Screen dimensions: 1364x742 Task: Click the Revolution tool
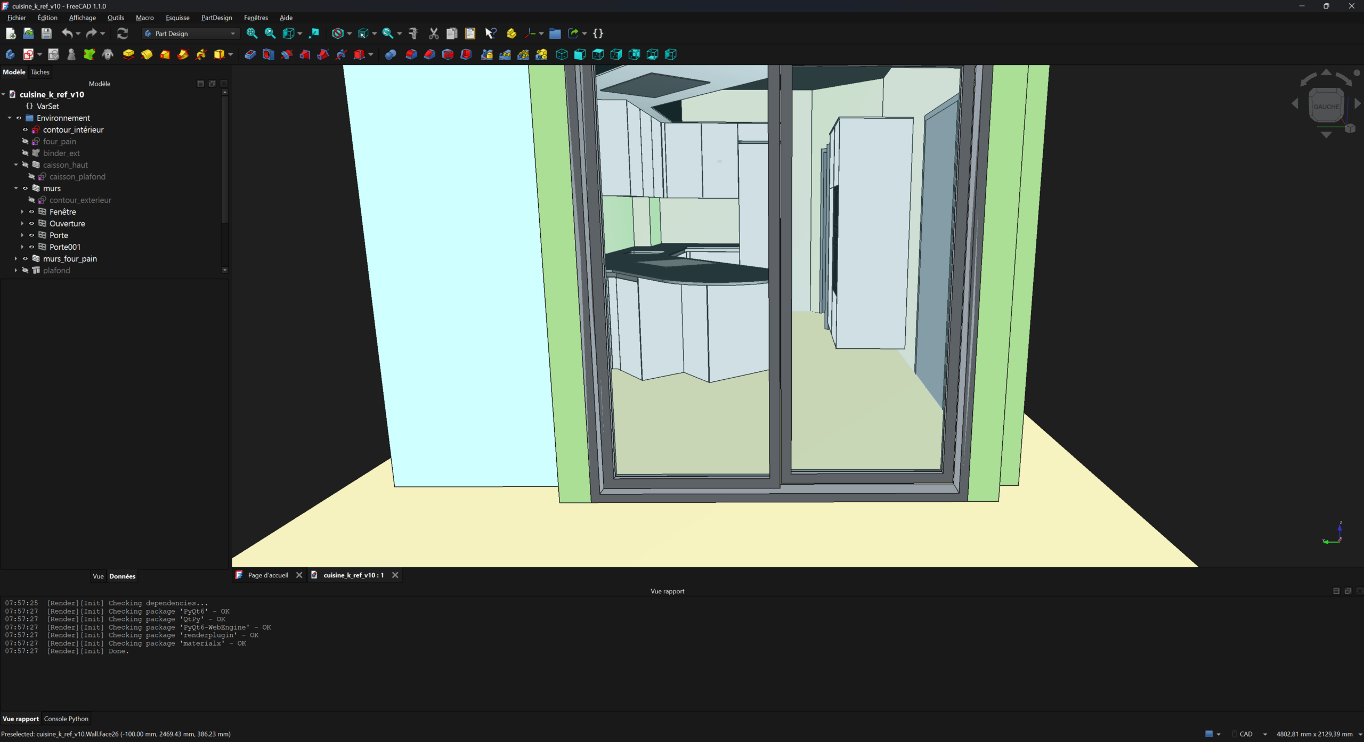[x=147, y=54]
